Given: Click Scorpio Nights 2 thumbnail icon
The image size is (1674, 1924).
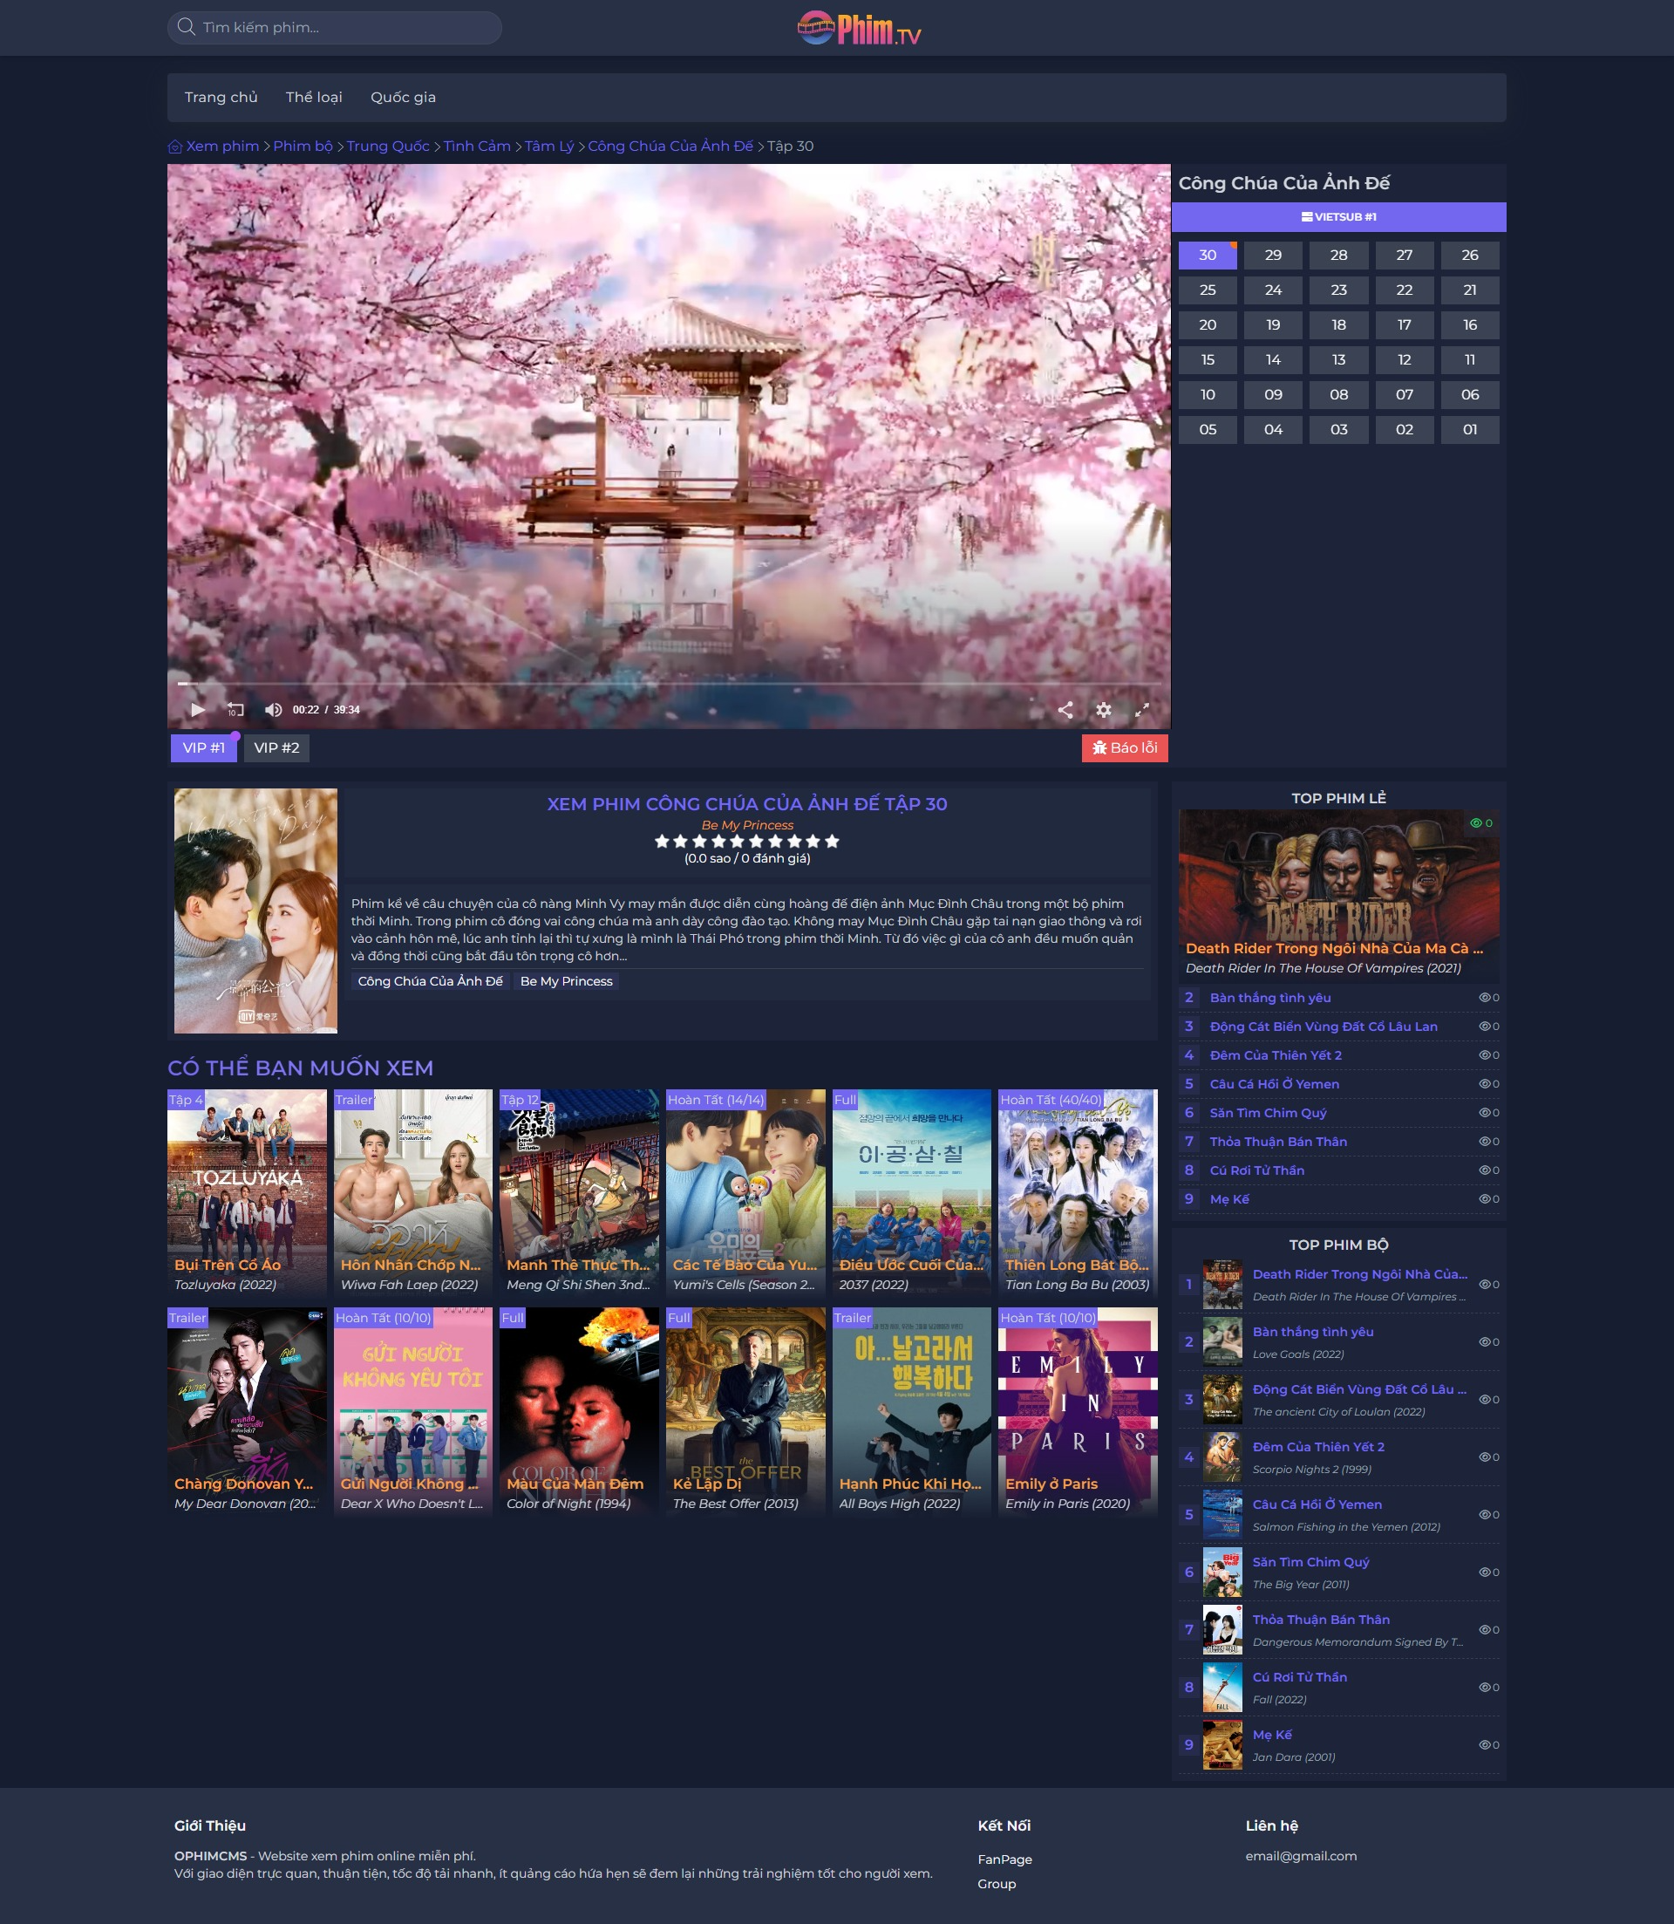Looking at the screenshot, I should tap(1221, 1457).
